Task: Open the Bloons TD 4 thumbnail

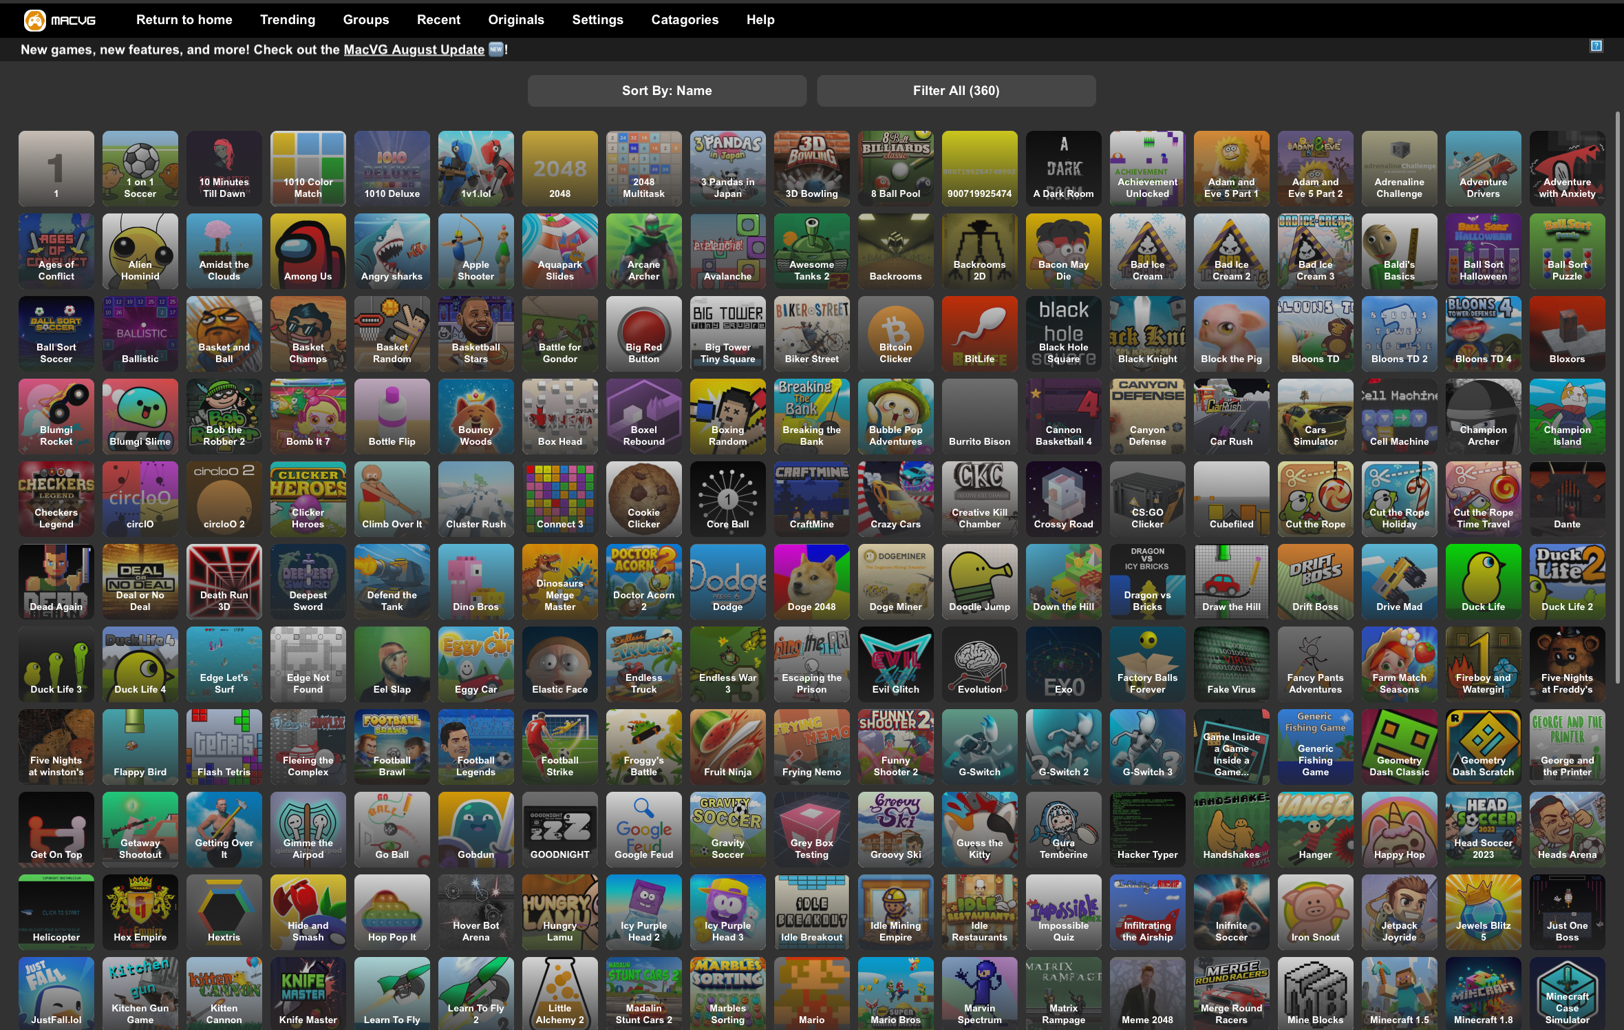Action: pyautogui.click(x=1484, y=334)
